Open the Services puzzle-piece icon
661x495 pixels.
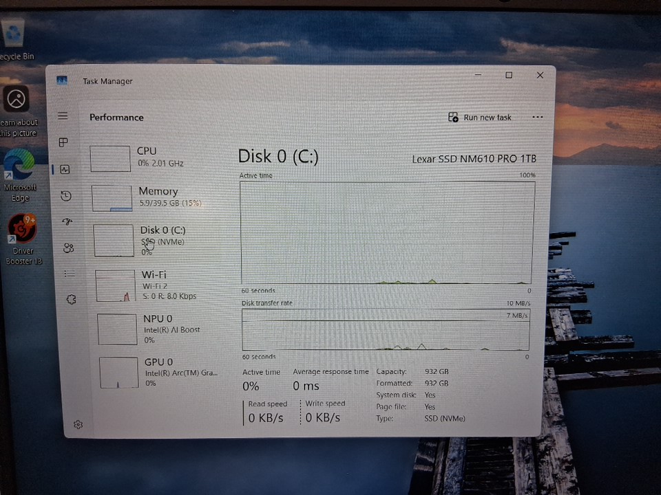71,300
